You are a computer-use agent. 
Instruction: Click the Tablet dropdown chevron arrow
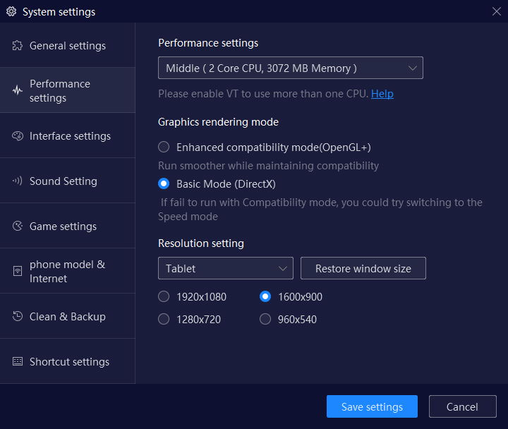[283, 269]
